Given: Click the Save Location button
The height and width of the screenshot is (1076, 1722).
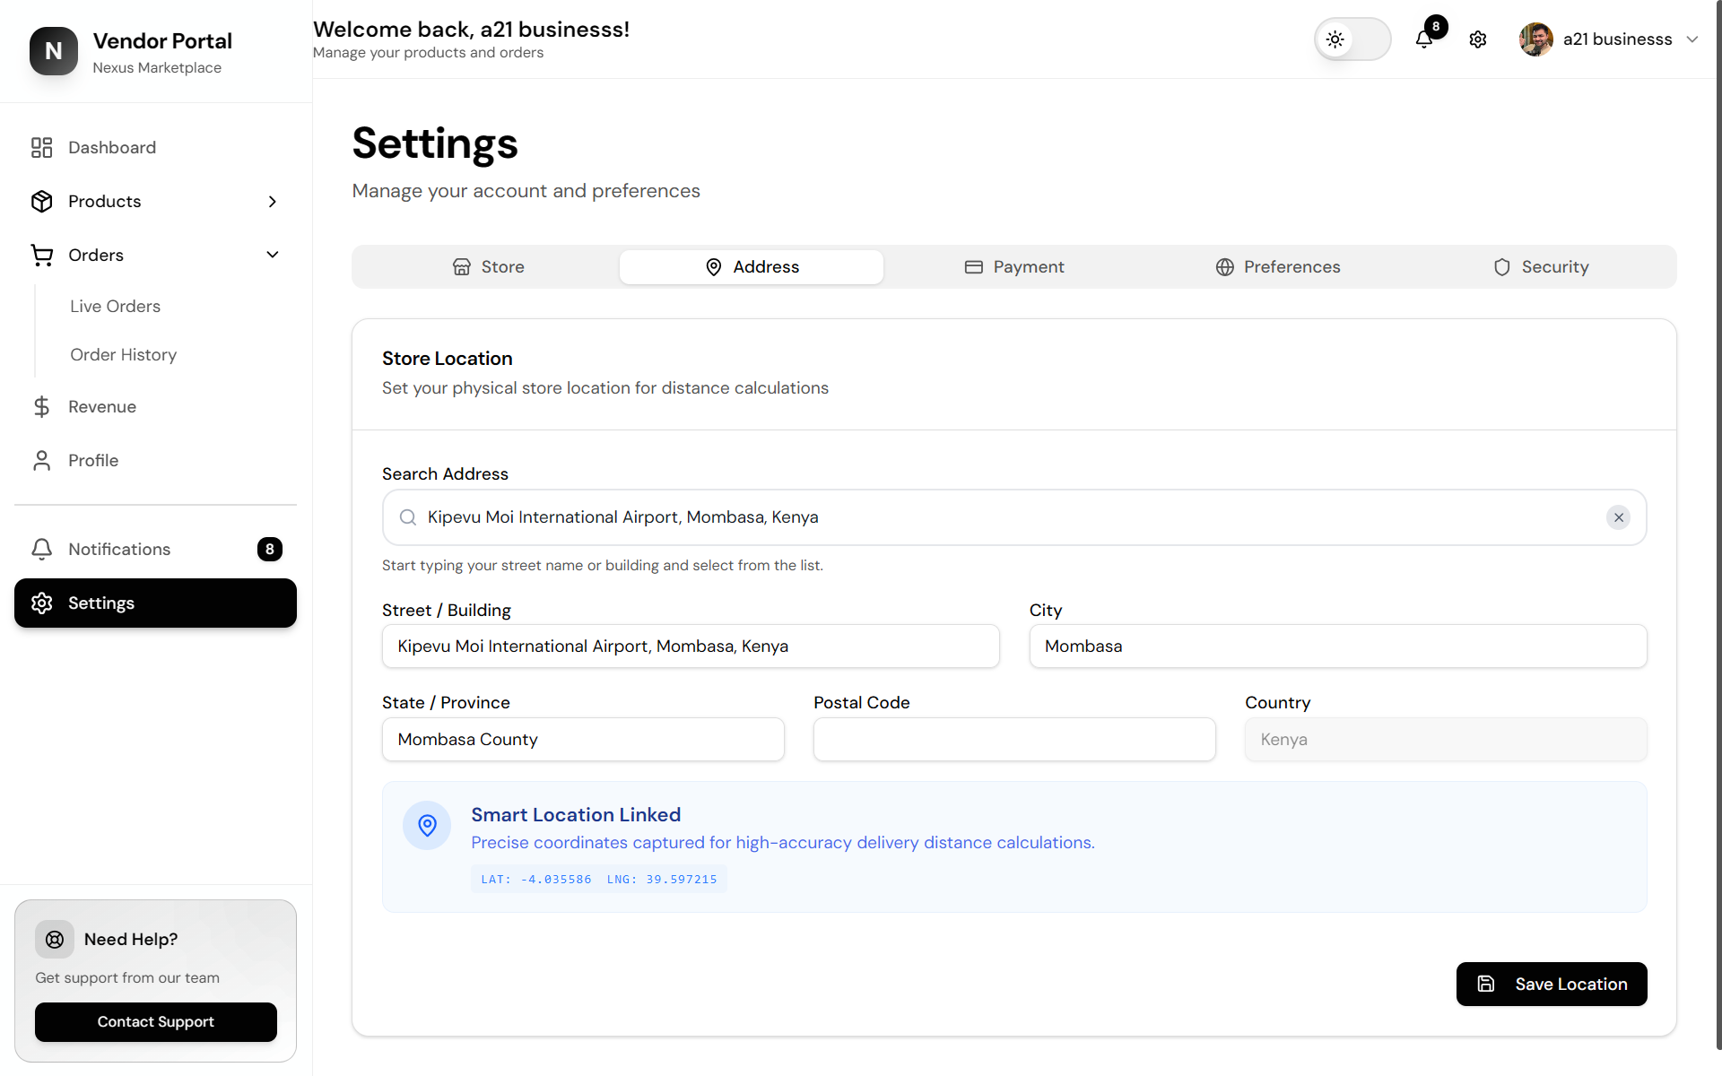Looking at the screenshot, I should point(1552,985).
